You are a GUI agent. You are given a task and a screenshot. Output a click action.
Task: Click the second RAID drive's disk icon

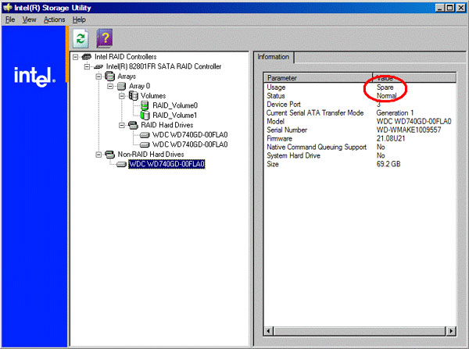click(145, 144)
